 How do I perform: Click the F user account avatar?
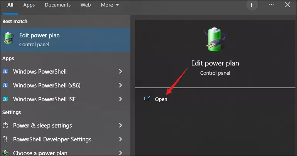(252, 5)
